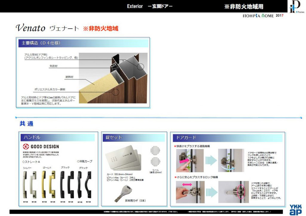Click the "ドアガード" panel header

pyautogui.click(x=228, y=138)
